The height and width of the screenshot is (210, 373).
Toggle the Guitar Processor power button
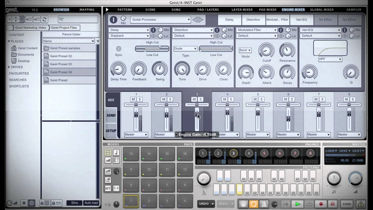113,20
